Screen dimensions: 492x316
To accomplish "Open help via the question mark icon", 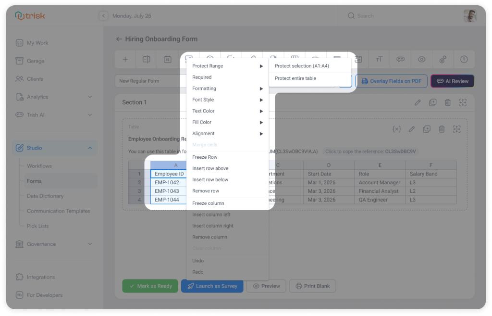I will (464, 59).
